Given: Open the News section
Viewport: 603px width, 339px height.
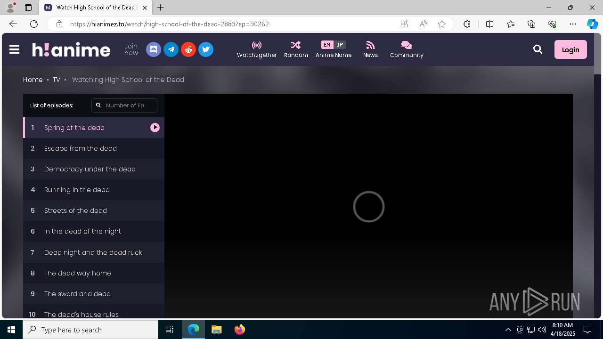Looking at the screenshot, I should click(x=370, y=49).
